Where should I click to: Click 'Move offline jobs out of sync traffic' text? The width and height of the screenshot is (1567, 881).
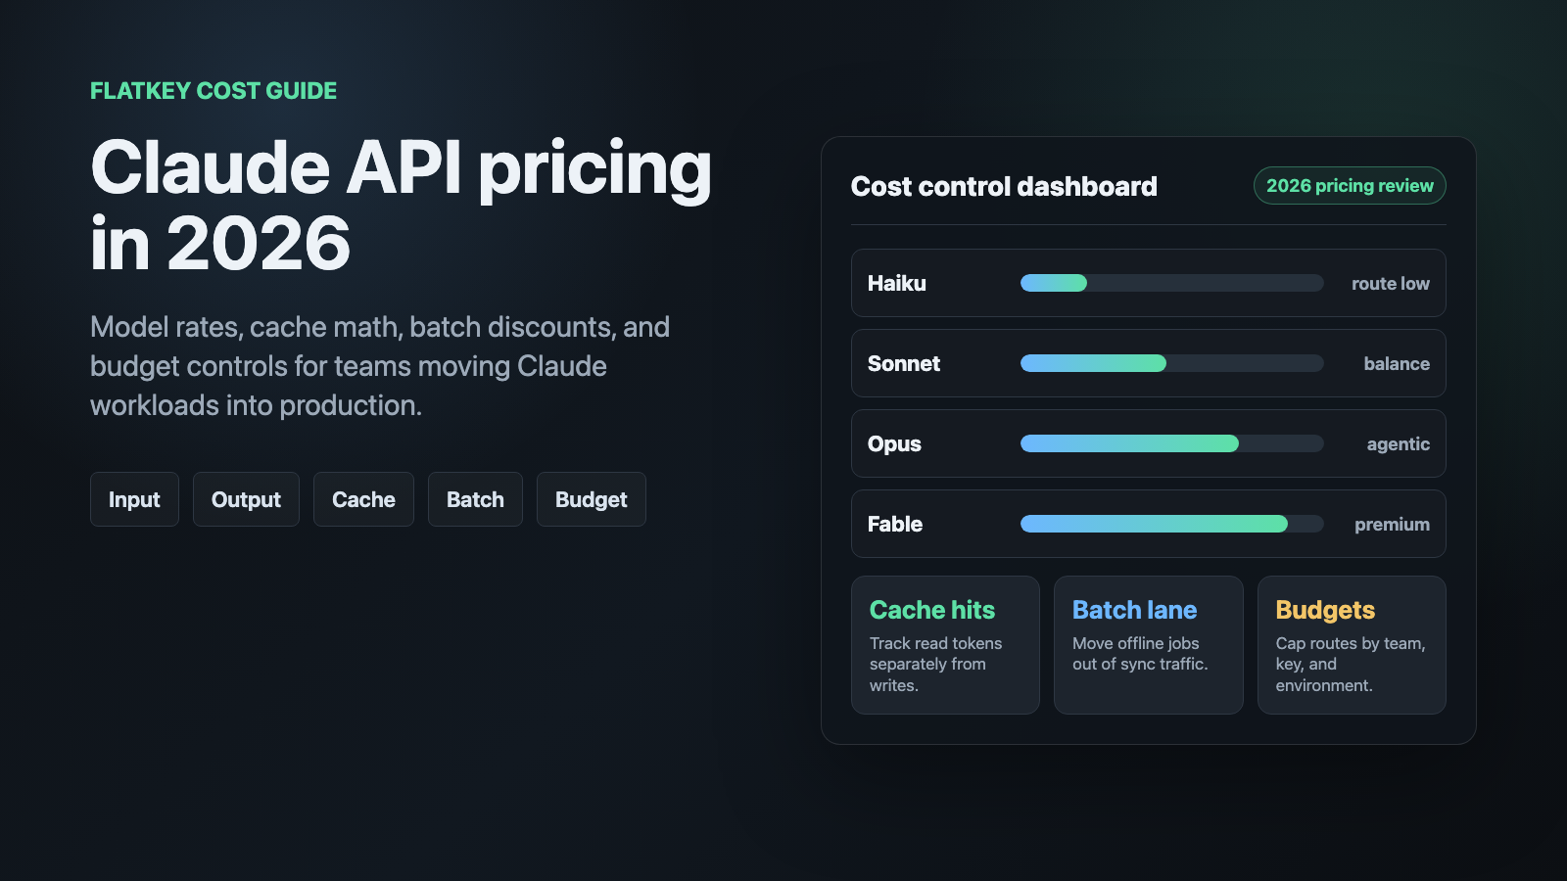(x=1140, y=653)
